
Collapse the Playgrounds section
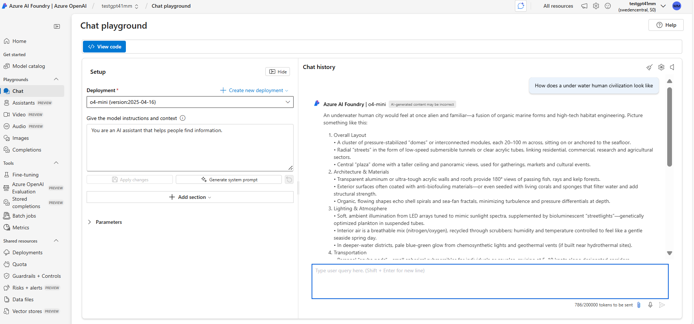coord(56,79)
